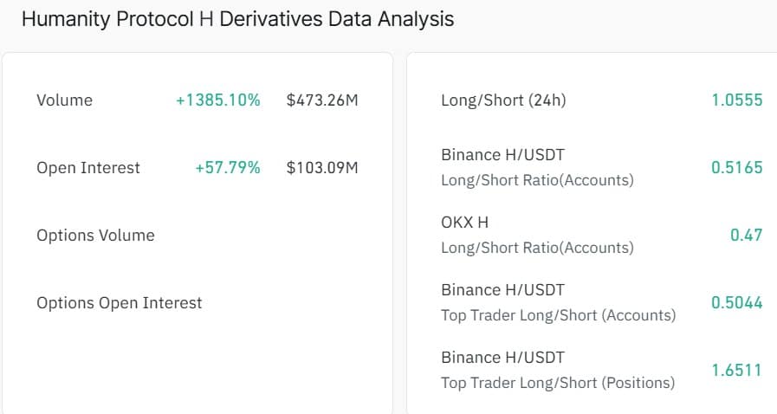The height and width of the screenshot is (414, 777).
Task: Click the $103.09M open interest amount
Action: tap(321, 168)
